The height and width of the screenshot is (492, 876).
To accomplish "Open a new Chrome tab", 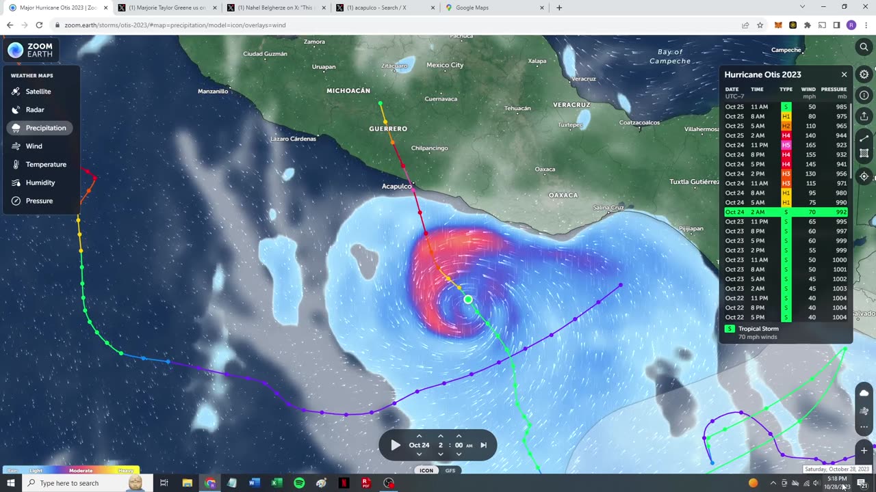I will [559, 8].
